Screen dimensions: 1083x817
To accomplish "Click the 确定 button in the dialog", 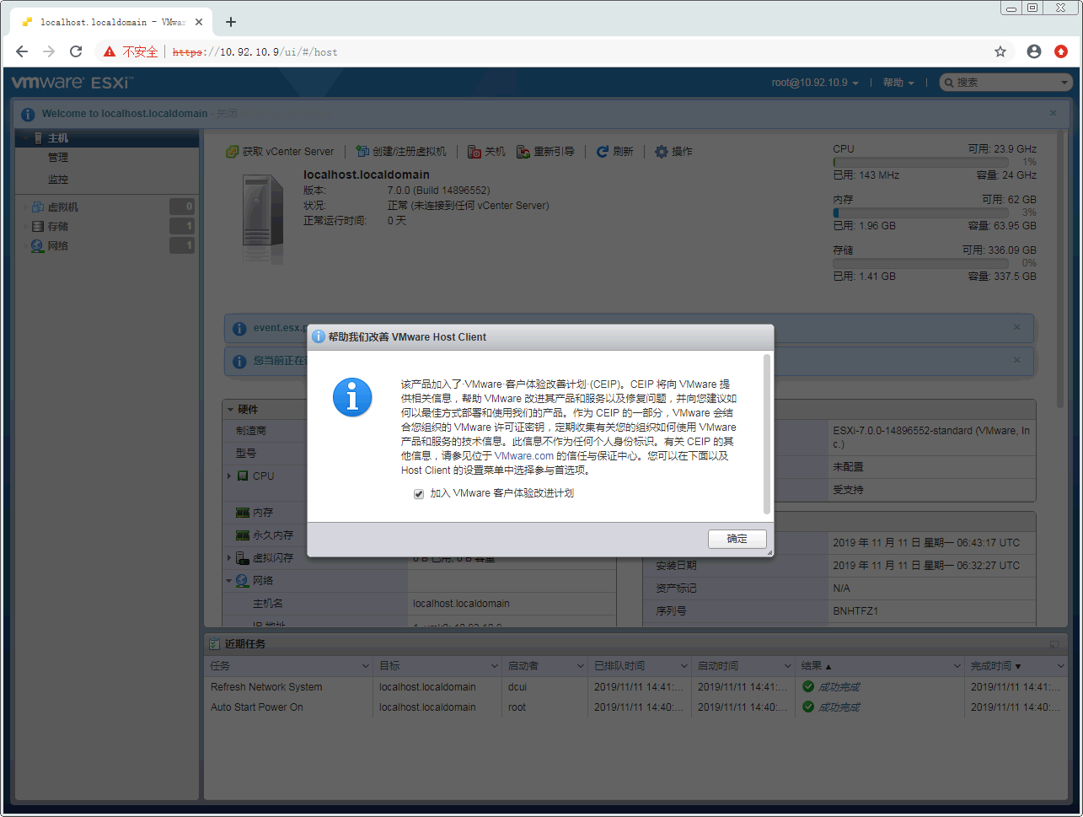I will pos(737,539).
